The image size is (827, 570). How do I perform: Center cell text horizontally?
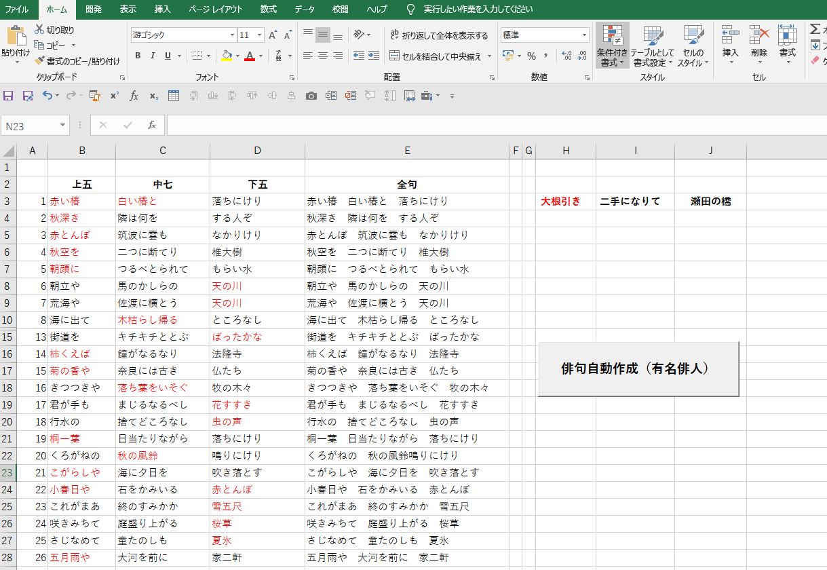pyautogui.click(x=323, y=56)
